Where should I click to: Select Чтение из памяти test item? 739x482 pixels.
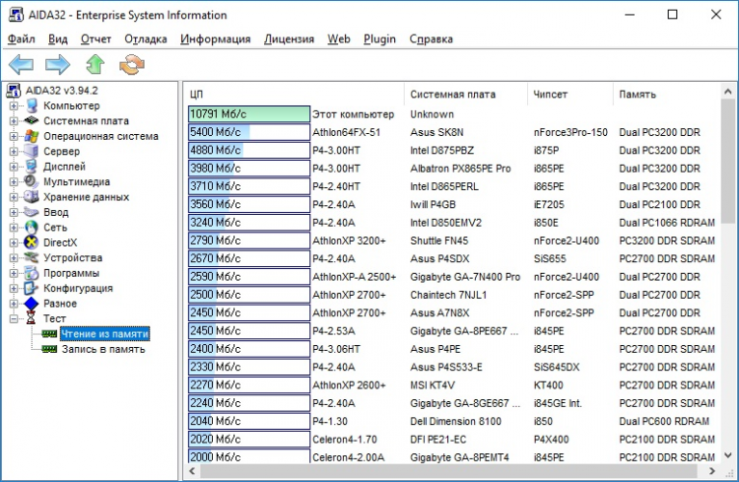tap(105, 334)
